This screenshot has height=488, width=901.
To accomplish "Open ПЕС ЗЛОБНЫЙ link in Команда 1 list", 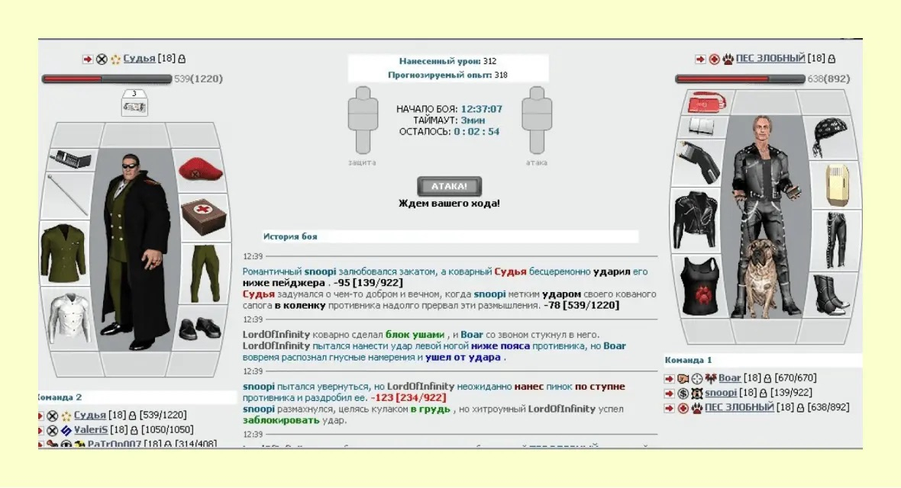I will coord(739,407).
